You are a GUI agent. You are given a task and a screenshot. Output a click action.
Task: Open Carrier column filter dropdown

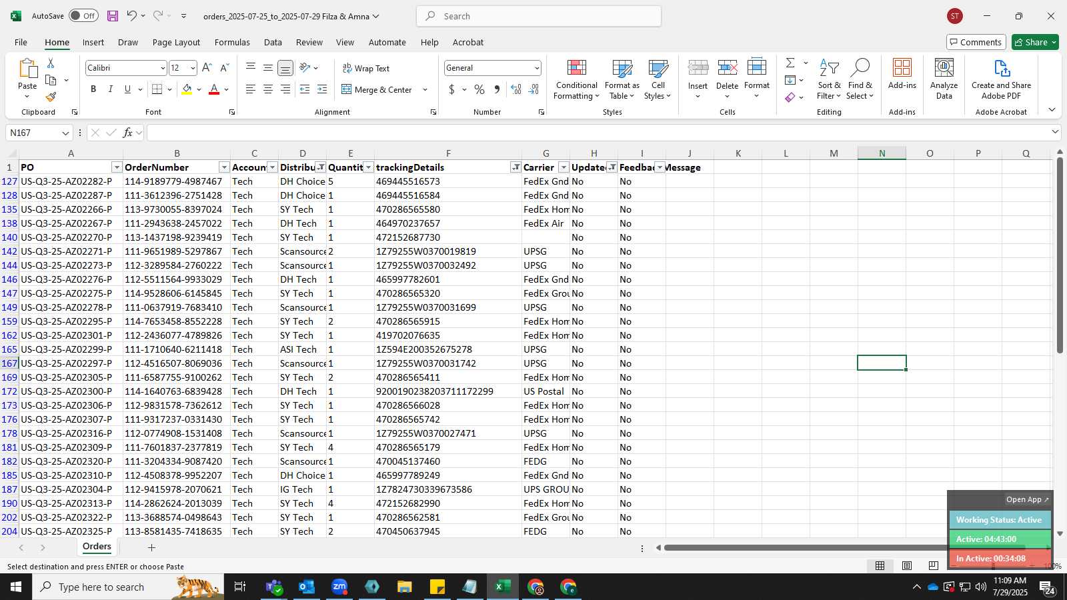(564, 167)
